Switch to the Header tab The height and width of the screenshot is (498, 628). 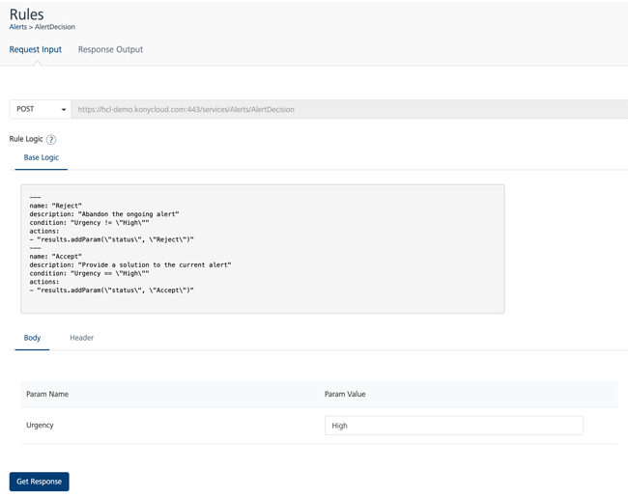[x=81, y=338]
